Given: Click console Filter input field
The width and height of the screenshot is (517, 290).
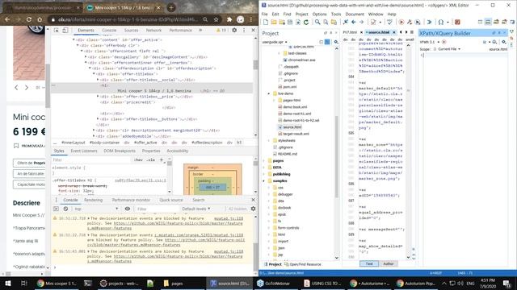Looking at the screenshot, I should coord(157,209).
